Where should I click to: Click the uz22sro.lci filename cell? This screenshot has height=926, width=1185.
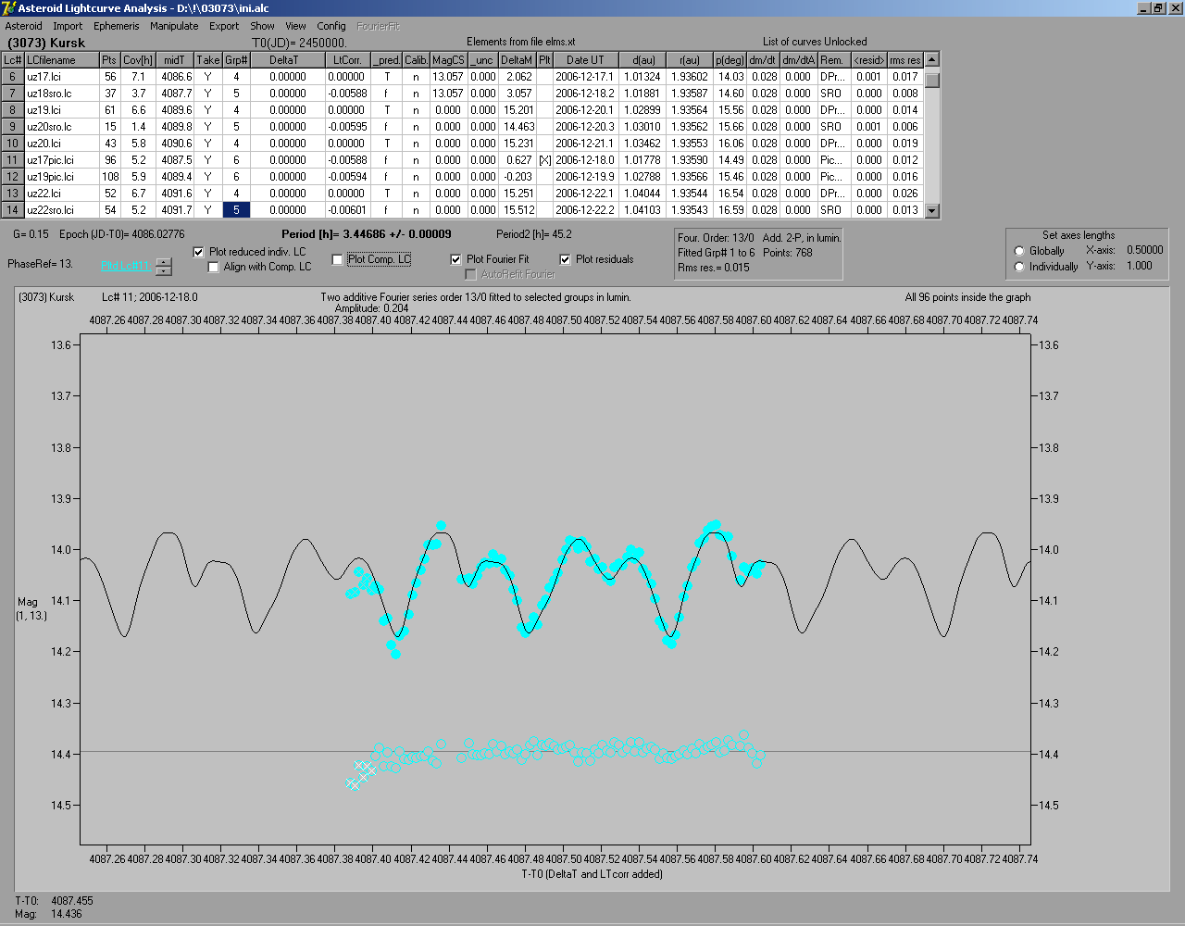coord(61,210)
